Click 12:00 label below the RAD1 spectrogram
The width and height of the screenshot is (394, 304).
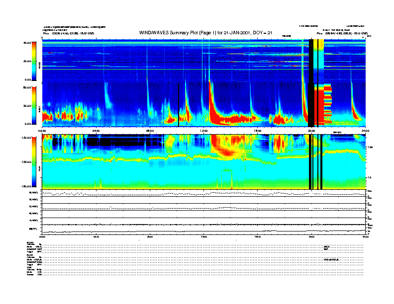coord(204,131)
